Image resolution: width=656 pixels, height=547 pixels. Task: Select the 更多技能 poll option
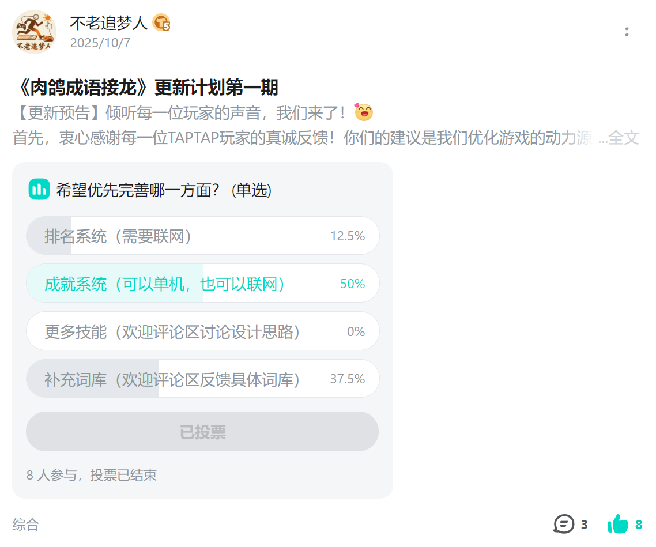[x=202, y=331]
